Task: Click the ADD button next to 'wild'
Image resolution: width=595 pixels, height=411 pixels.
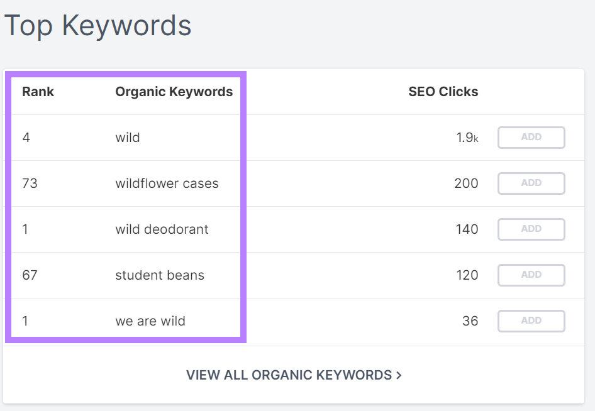Action: coord(531,137)
